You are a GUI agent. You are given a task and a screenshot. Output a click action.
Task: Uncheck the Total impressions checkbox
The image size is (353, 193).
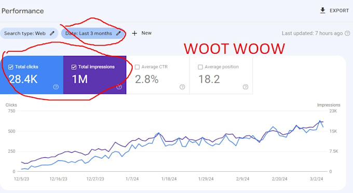(74, 67)
